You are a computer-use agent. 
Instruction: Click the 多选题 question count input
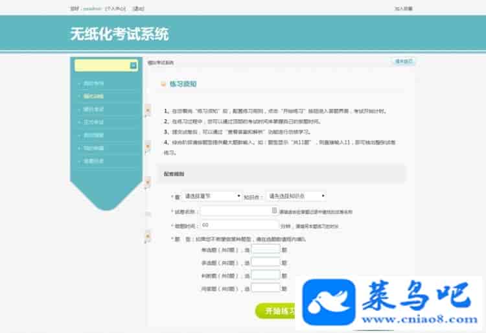[x=266, y=262]
